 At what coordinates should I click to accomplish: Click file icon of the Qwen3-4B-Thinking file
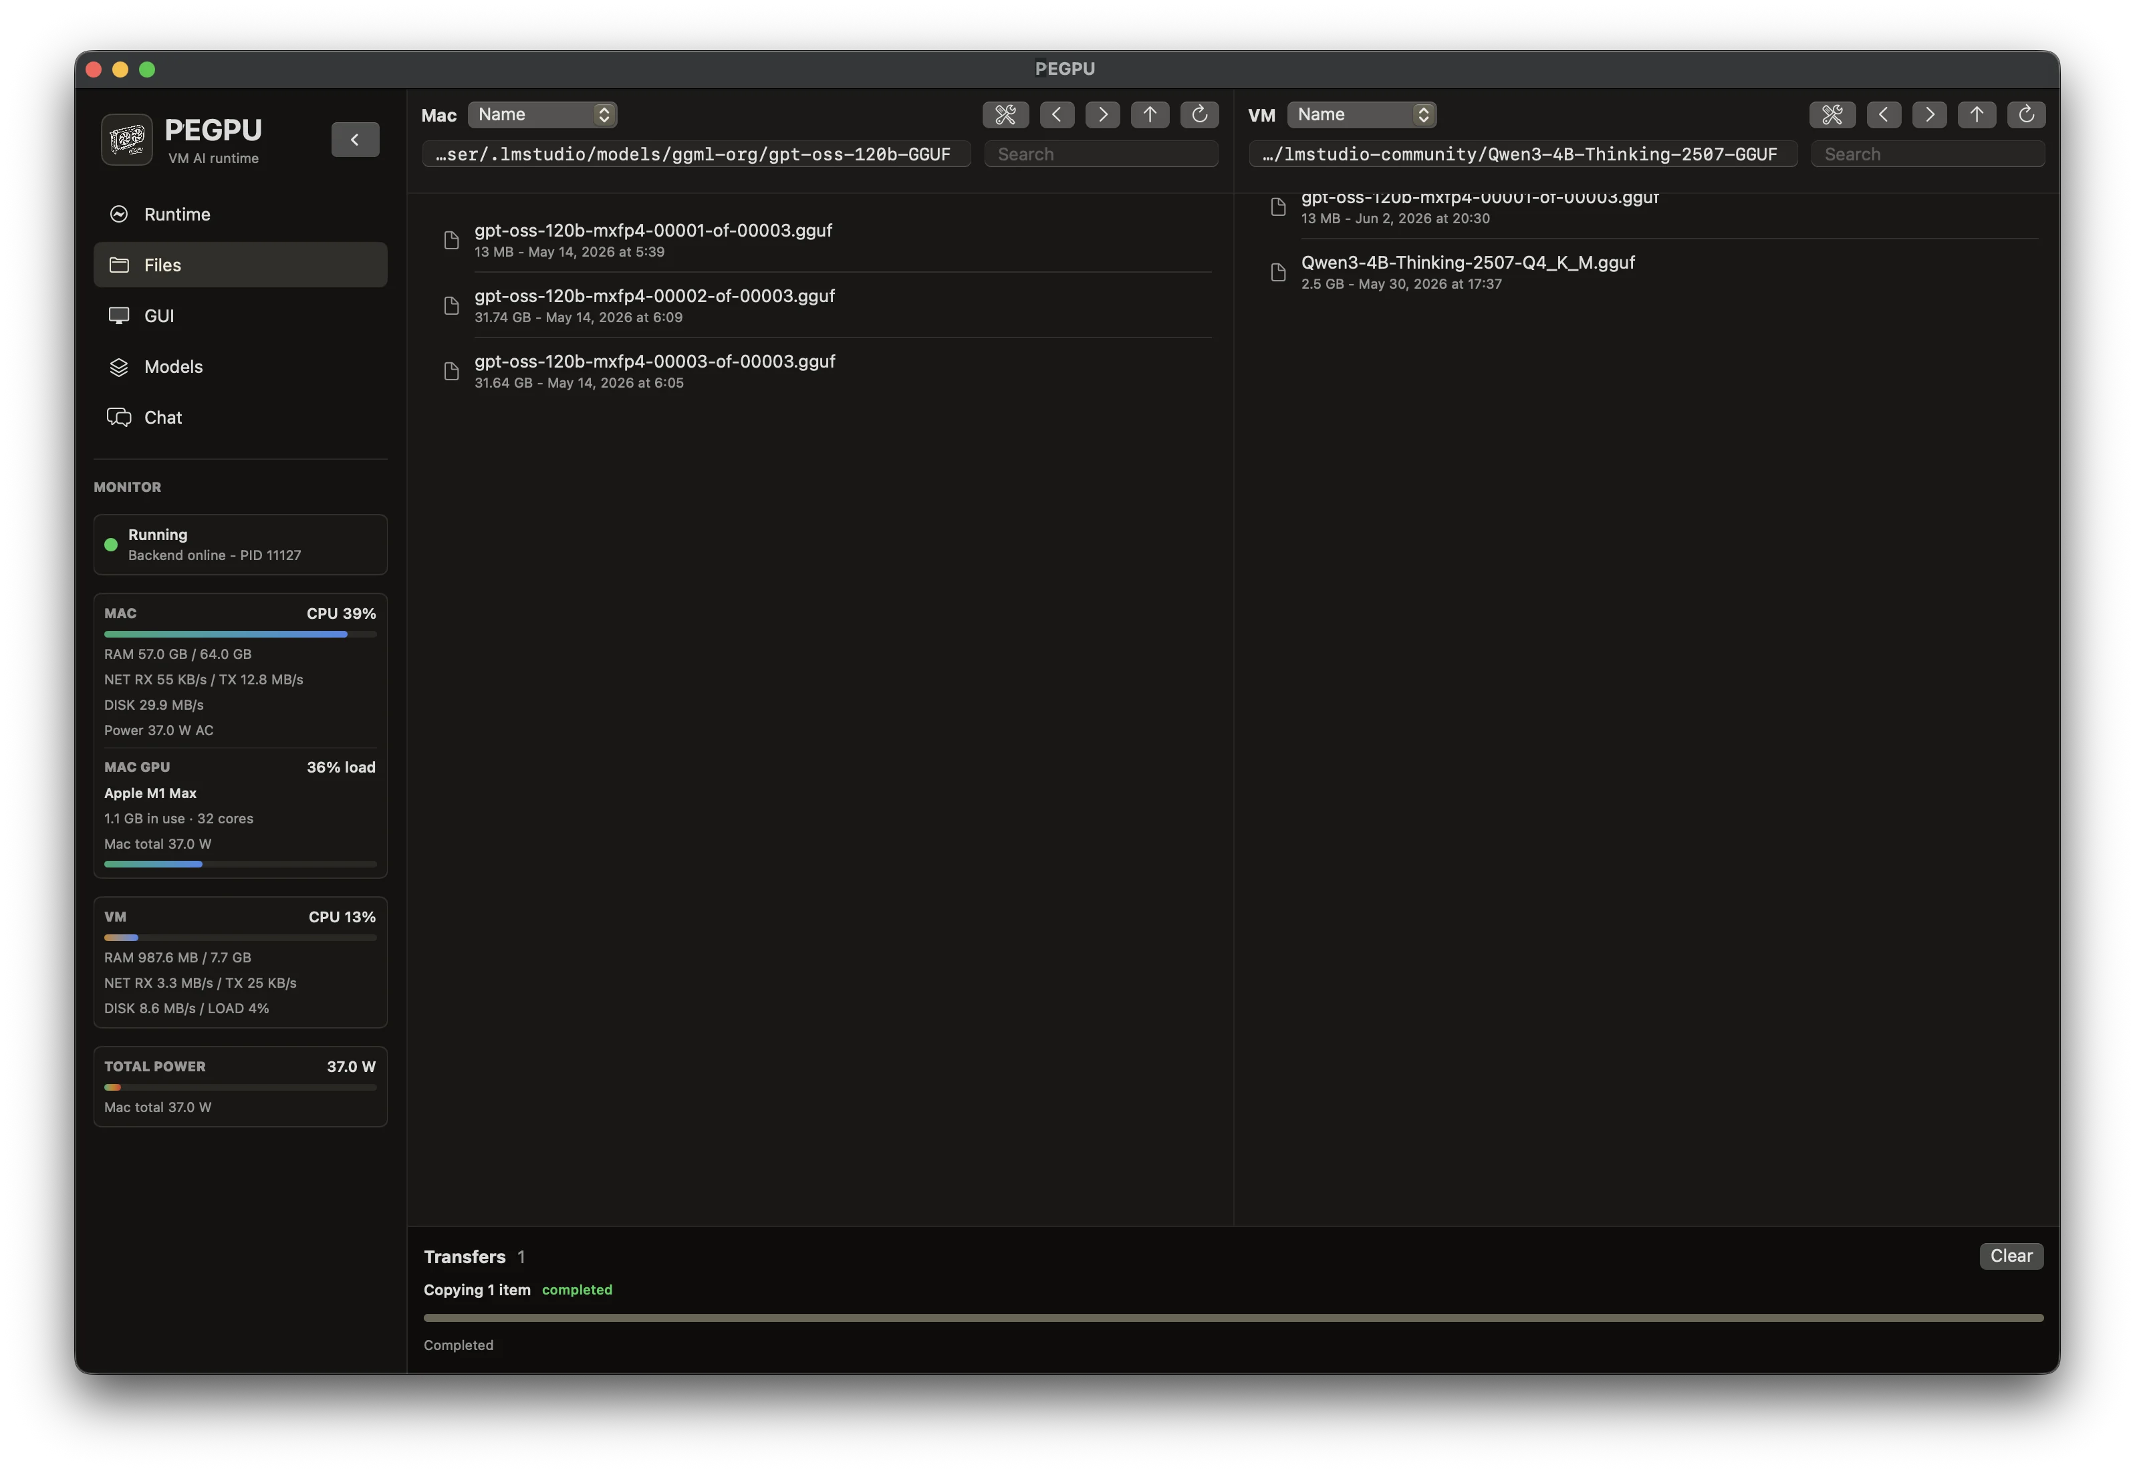[1279, 272]
